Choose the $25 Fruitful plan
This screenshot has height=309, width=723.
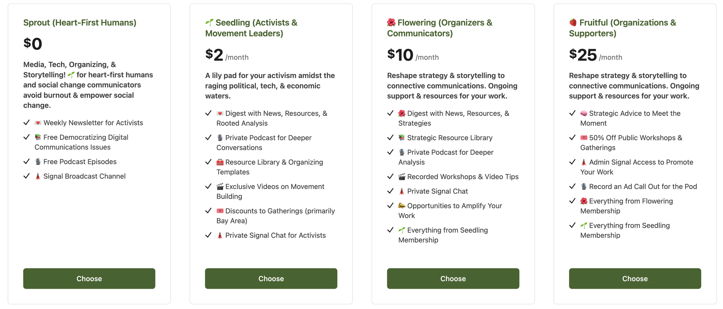pos(635,278)
